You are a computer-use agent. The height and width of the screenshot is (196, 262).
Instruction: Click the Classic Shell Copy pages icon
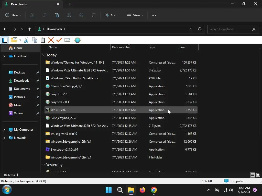point(35,40)
